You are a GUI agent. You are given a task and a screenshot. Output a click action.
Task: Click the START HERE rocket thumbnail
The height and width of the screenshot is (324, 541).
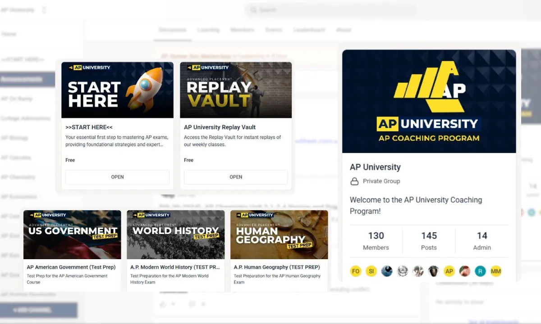tap(117, 90)
